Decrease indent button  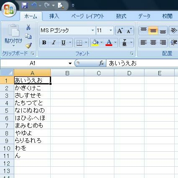(x=174, y=43)
